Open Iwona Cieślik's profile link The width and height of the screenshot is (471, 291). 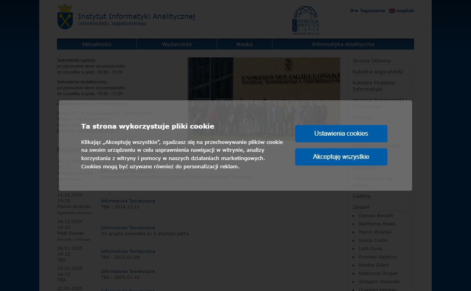(373, 240)
